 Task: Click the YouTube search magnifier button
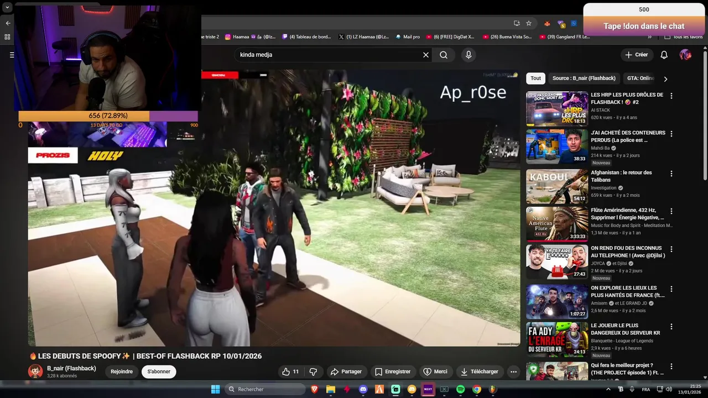[444, 55]
